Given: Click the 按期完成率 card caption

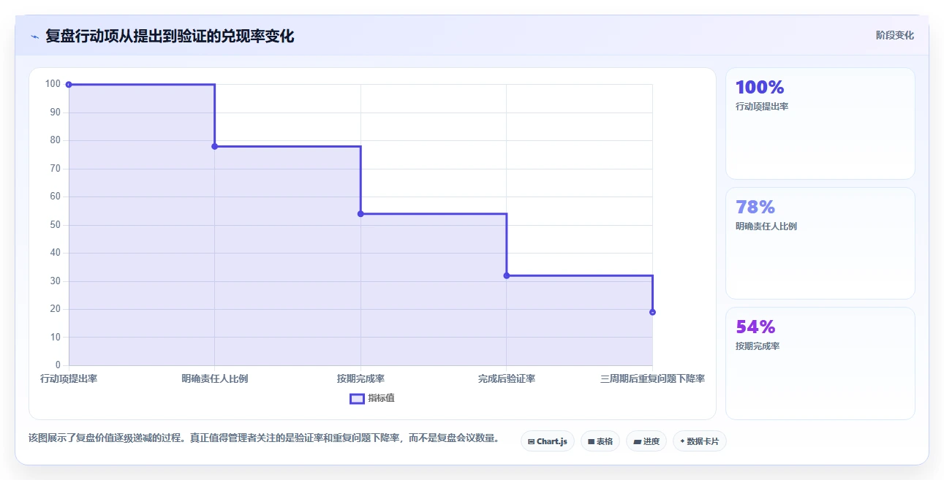Looking at the screenshot, I should click(758, 346).
